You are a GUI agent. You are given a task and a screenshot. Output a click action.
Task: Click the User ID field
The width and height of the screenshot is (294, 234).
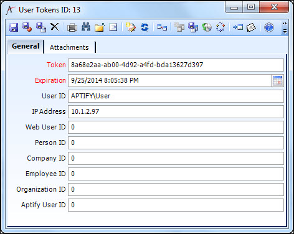(x=176, y=96)
